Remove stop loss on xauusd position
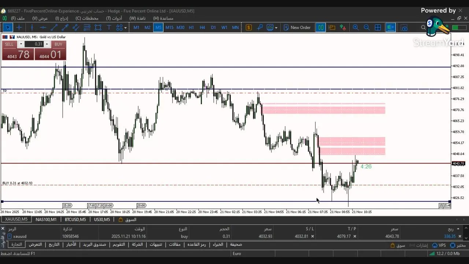 313,236
